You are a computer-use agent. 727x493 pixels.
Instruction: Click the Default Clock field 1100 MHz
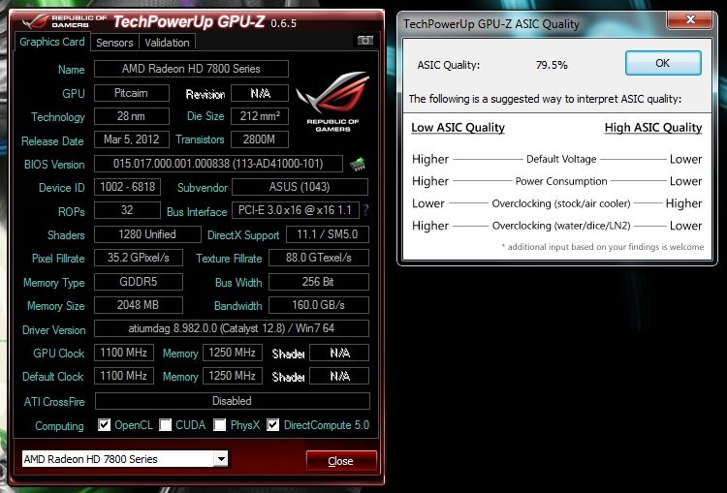124,375
